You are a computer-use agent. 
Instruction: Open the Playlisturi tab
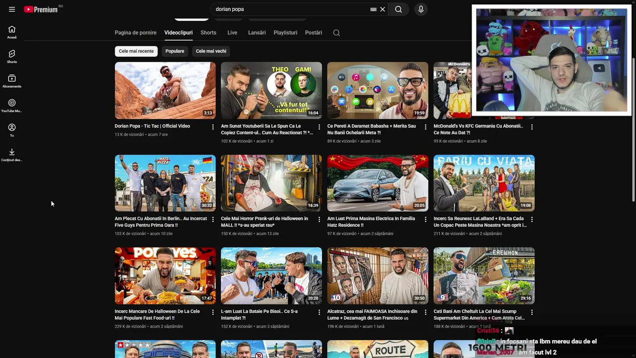pyautogui.click(x=285, y=33)
